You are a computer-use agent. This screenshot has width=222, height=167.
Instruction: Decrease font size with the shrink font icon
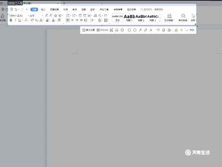[51, 15]
